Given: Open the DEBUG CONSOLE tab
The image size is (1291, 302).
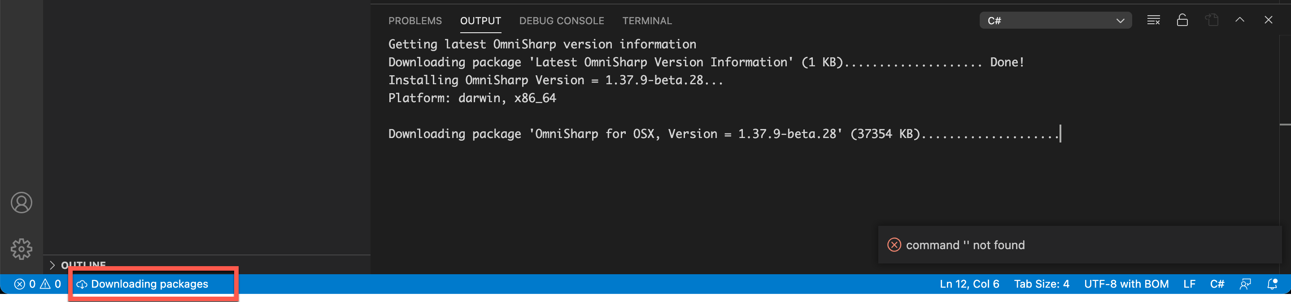Looking at the screenshot, I should [x=562, y=21].
